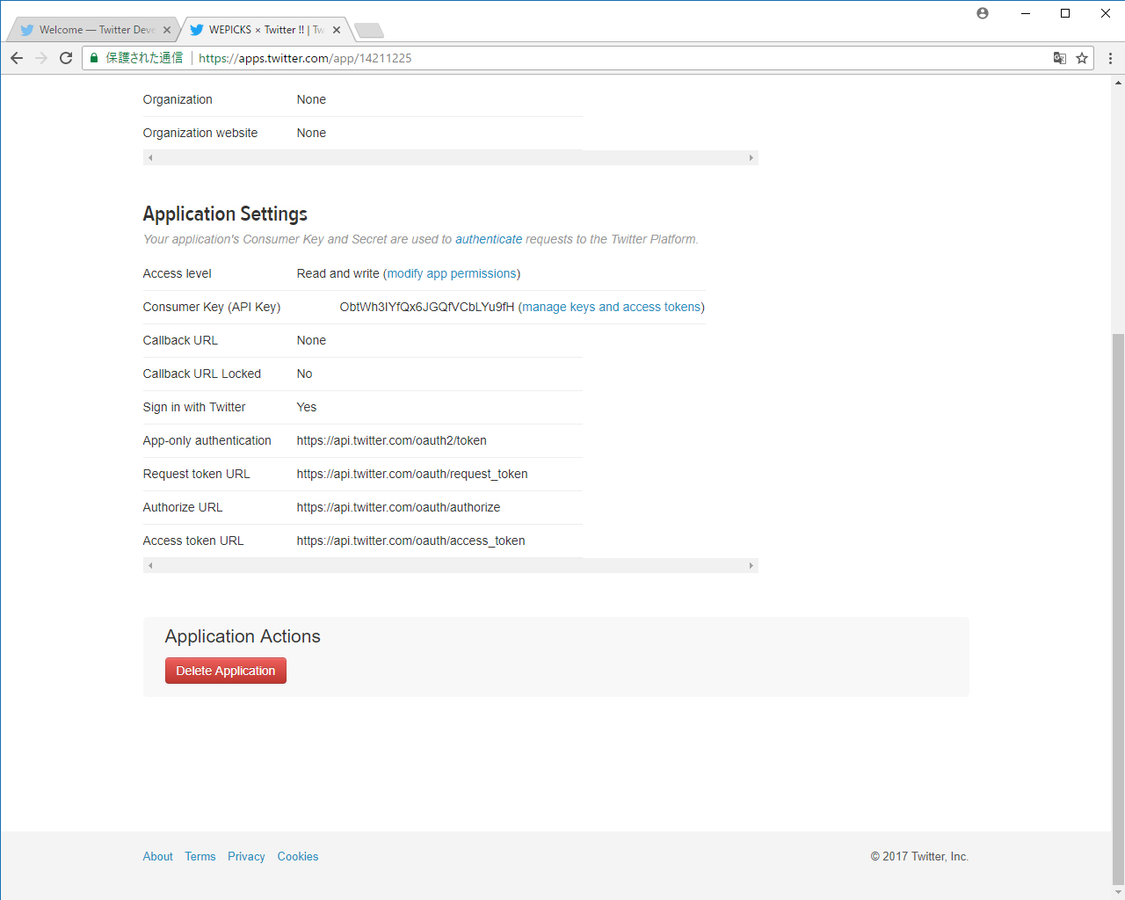
Task: Open the Privacy footer link
Action: [246, 856]
